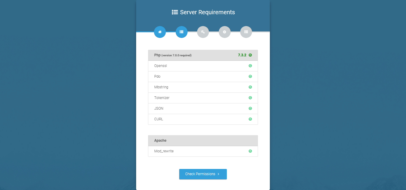The width and height of the screenshot is (406, 190).
Task: Click the list icon beside Server Requirements title
Action: tap(175, 12)
